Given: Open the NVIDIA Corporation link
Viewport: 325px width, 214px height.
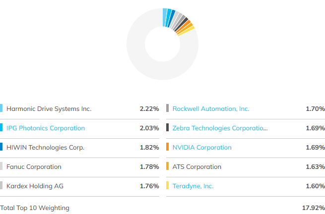Looking at the screenshot, I should point(202,147).
